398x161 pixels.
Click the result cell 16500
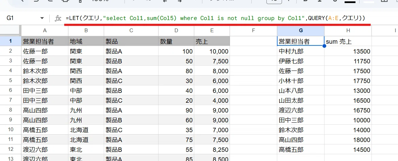pos(348,101)
